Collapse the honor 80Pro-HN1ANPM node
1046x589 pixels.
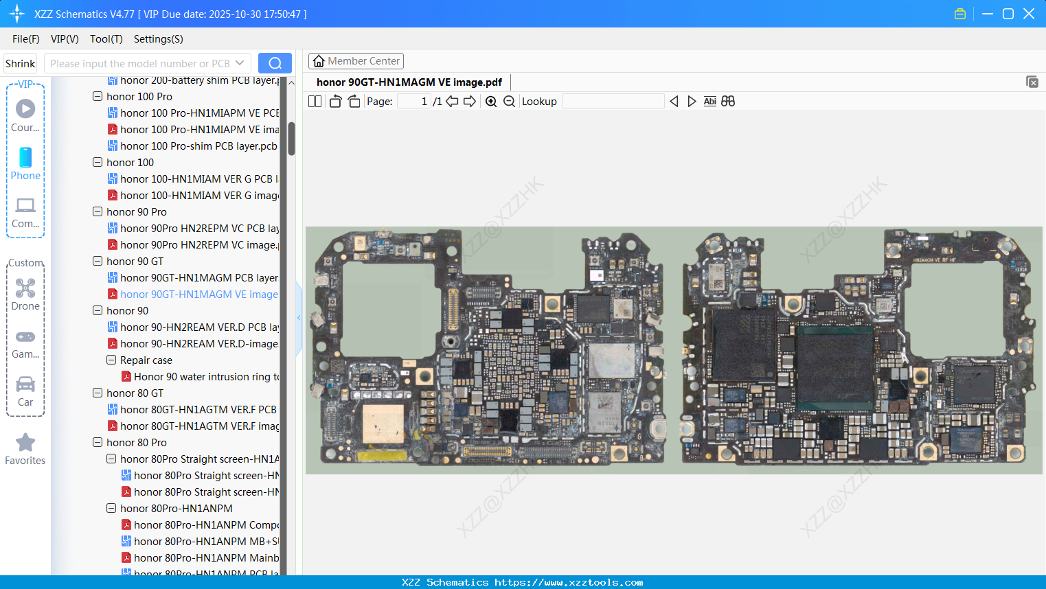click(x=111, y=509)
